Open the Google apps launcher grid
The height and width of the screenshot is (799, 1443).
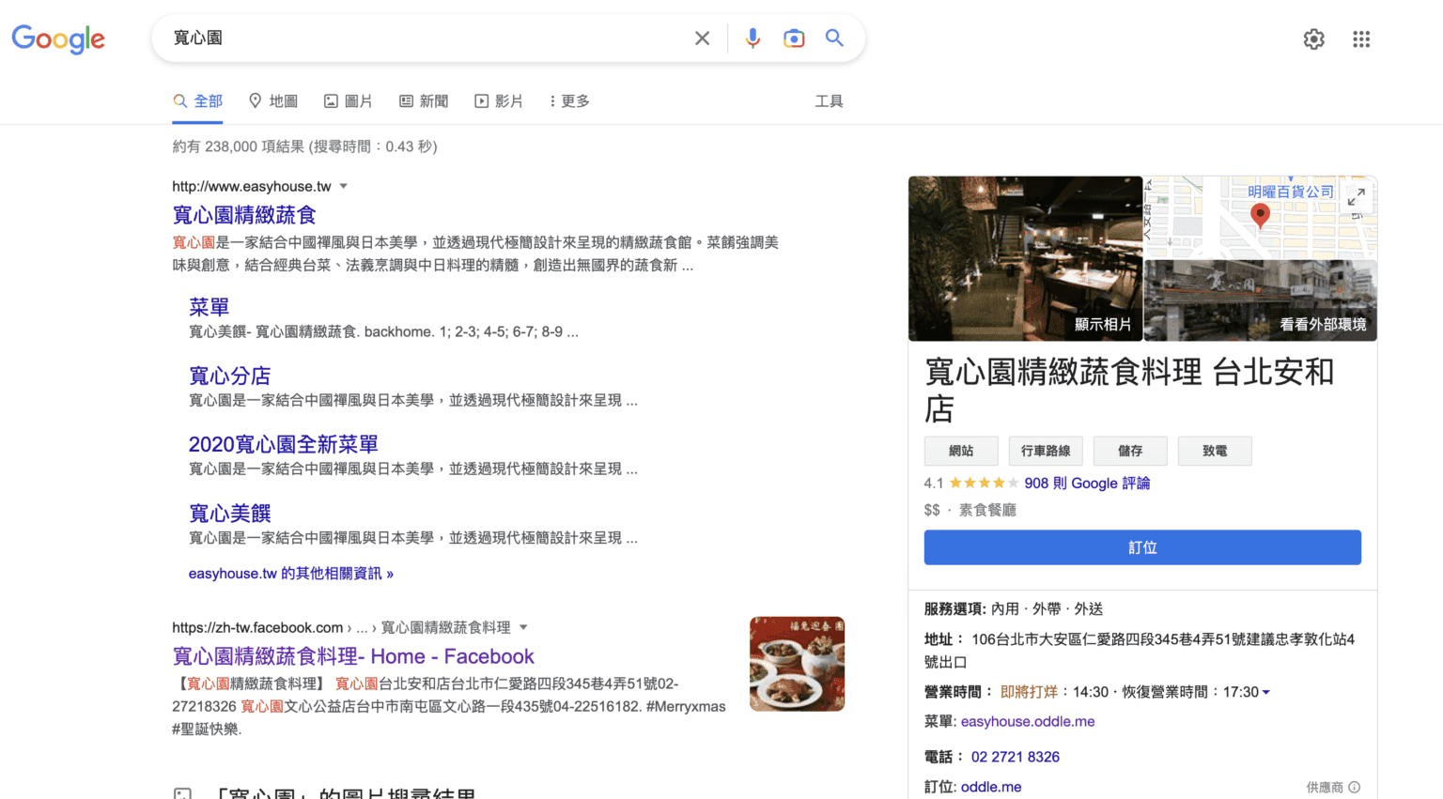pyautogui.click(x=1361, y=38)
